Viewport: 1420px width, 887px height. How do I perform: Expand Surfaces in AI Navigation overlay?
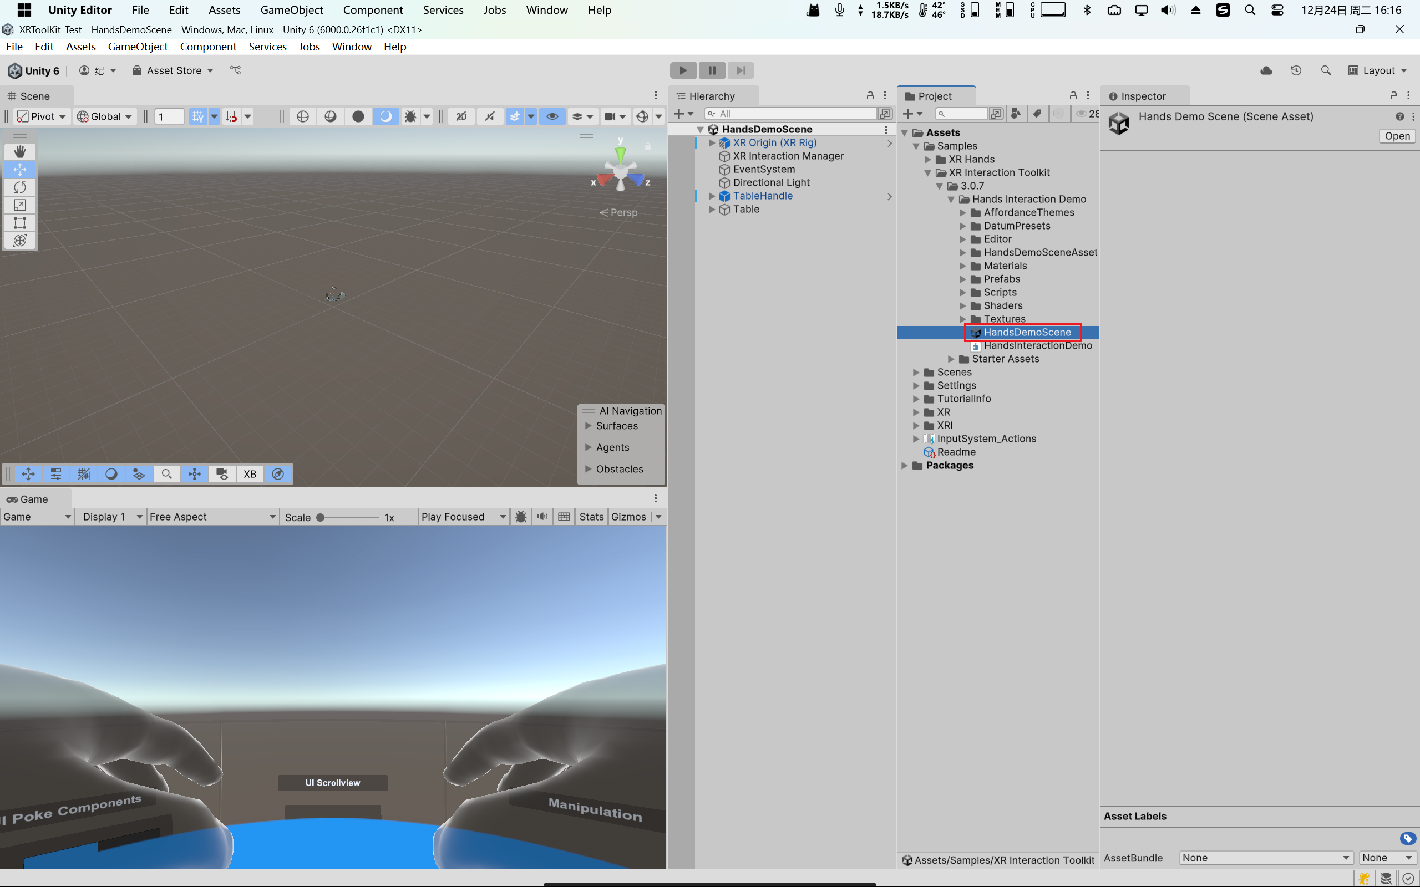click(x=588, y=426)
